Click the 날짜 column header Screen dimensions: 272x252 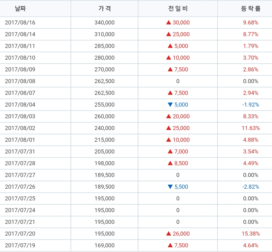point(20,9)
